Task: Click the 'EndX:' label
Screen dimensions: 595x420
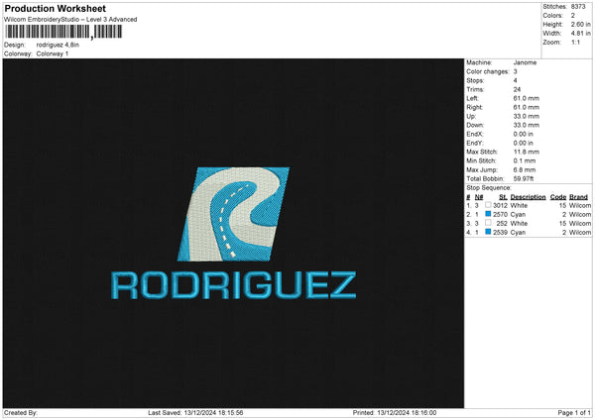Action: coord(475,134)
